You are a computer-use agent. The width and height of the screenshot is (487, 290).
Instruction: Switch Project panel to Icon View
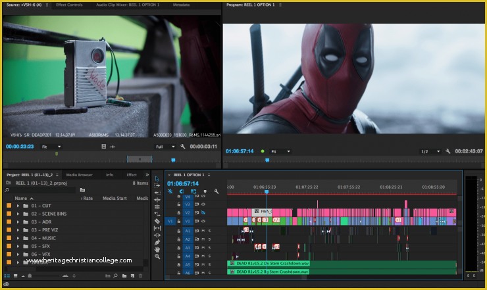tap(15, 276)
